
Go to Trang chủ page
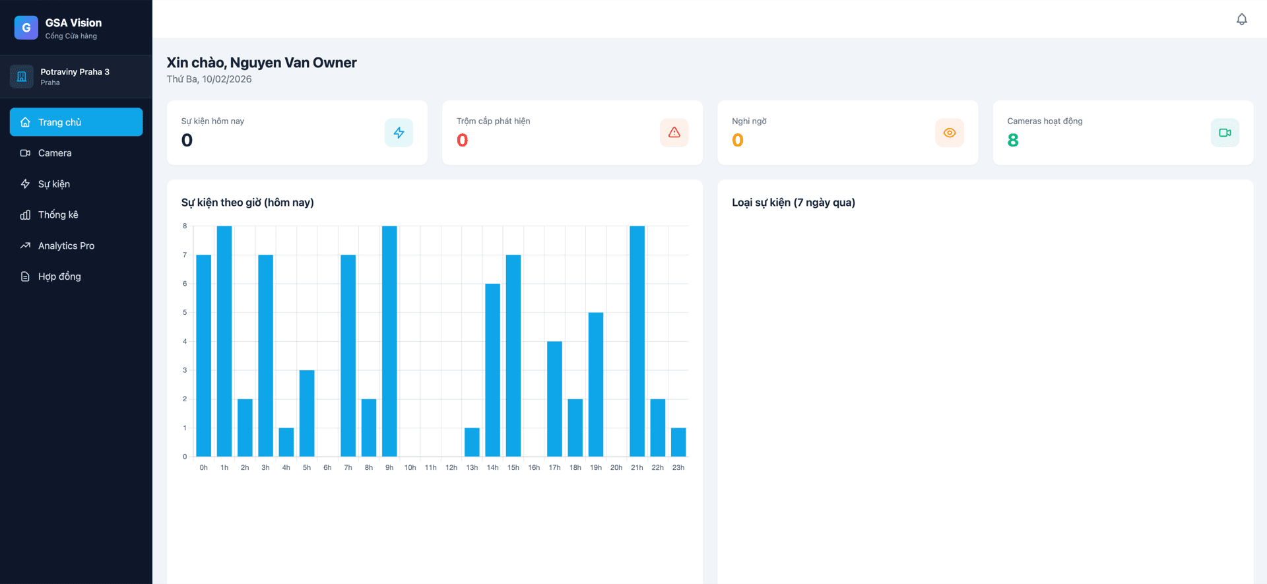click(76, 122)
